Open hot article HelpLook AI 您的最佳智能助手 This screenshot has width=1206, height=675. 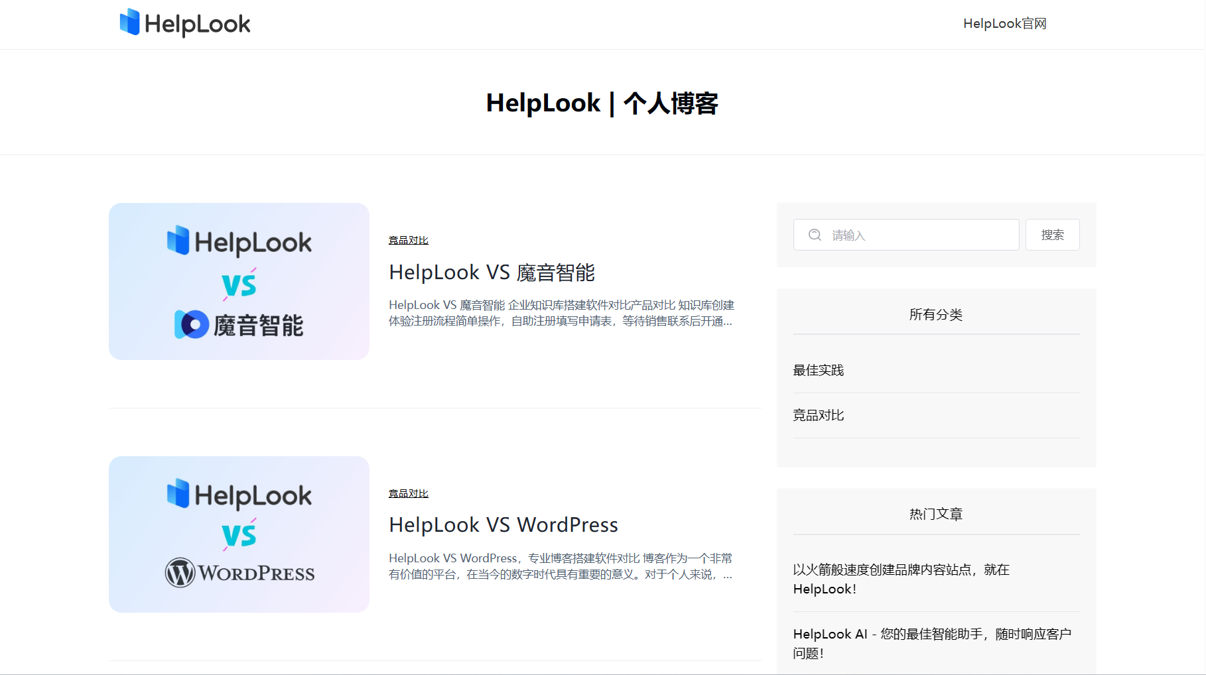(932, 643)
